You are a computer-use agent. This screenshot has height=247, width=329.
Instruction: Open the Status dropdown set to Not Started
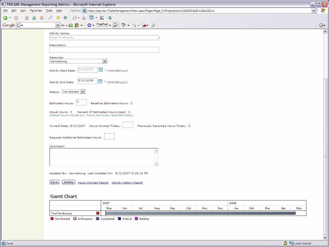[83, 92]
